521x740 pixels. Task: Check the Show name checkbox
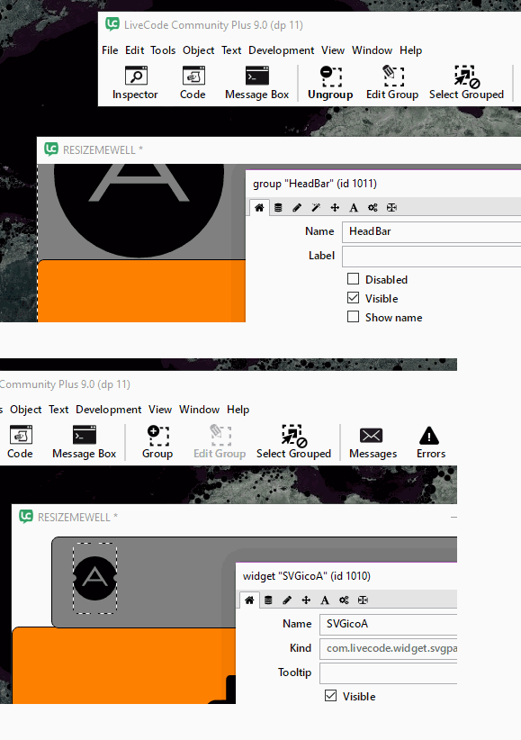[353, 317]
